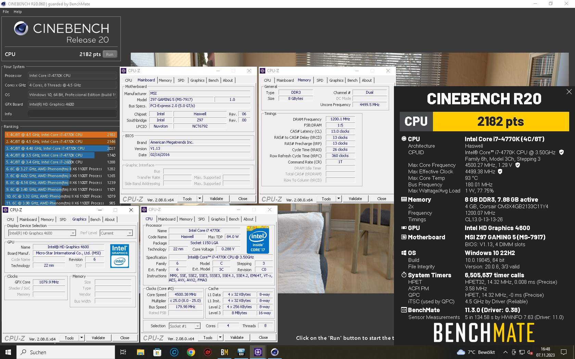575x359 pixels.
Task: Select Graphics tab in the Memory CPU-Z window
Action: pos(336,80)
